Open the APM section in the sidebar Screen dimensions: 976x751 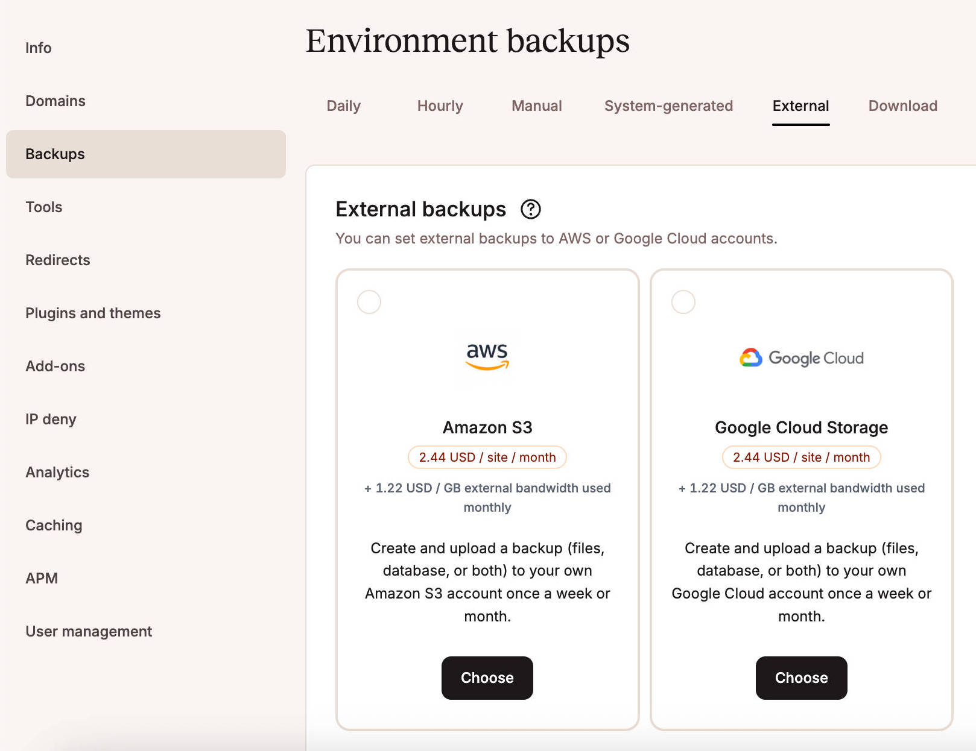click(x=42, y=578)
